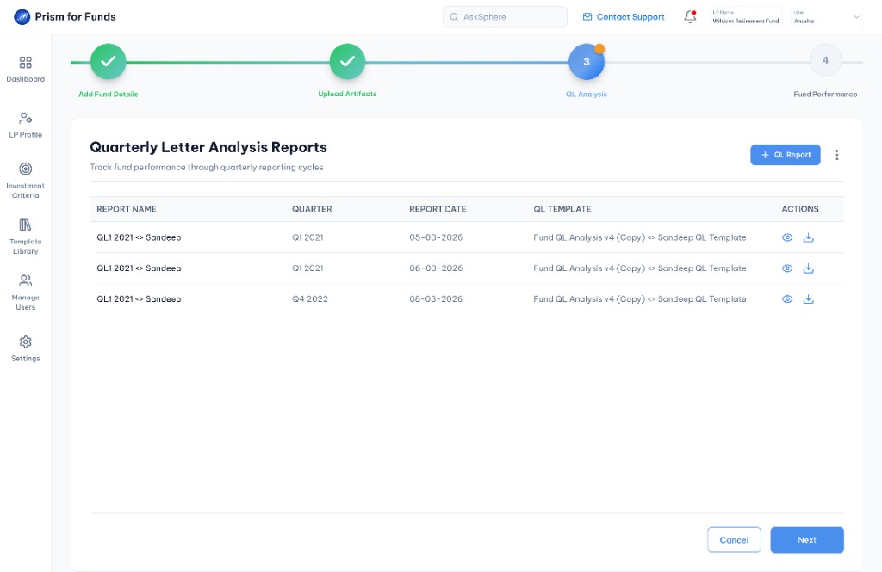Click the QUARTER column header

pos(312,209)
